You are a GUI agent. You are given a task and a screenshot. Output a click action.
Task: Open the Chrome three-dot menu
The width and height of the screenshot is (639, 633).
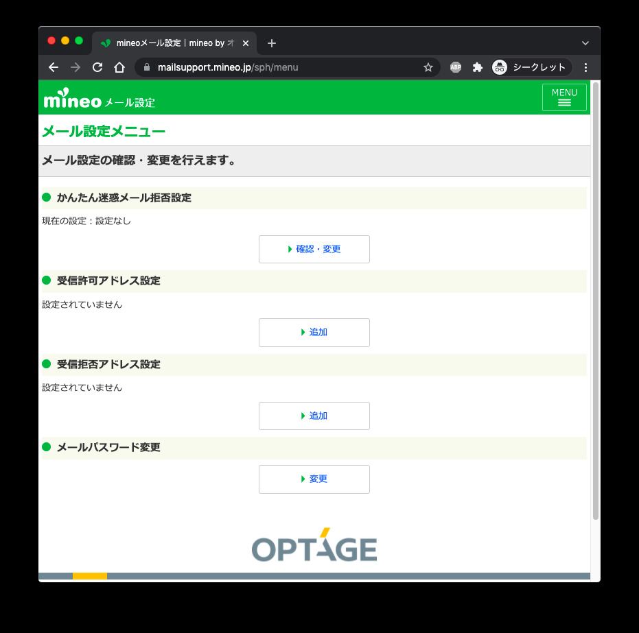pos(585,67)
